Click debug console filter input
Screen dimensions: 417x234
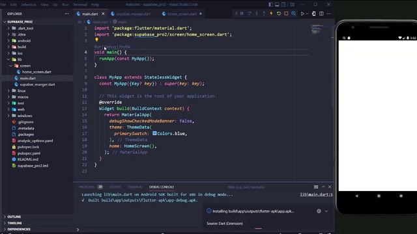[x=267, y=187]
